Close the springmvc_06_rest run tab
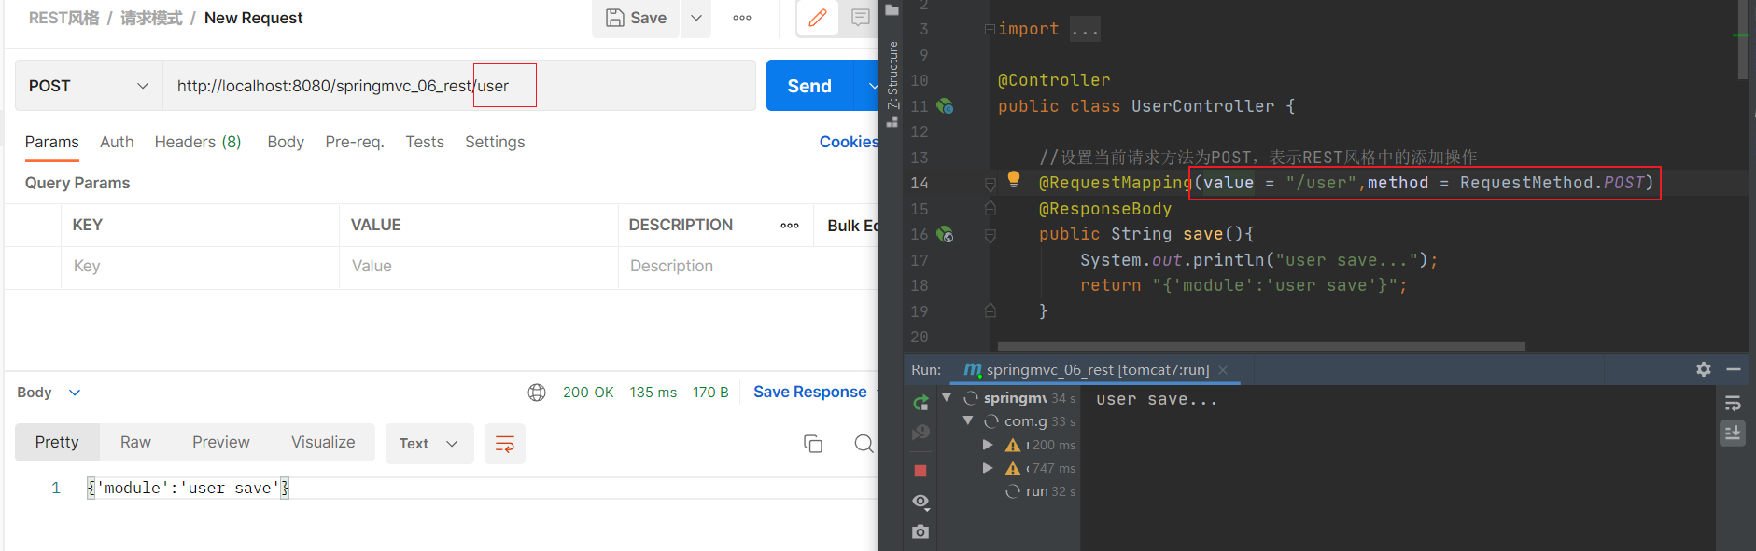The width and height of the screenshot is (1756, 551). (1223, 370)
